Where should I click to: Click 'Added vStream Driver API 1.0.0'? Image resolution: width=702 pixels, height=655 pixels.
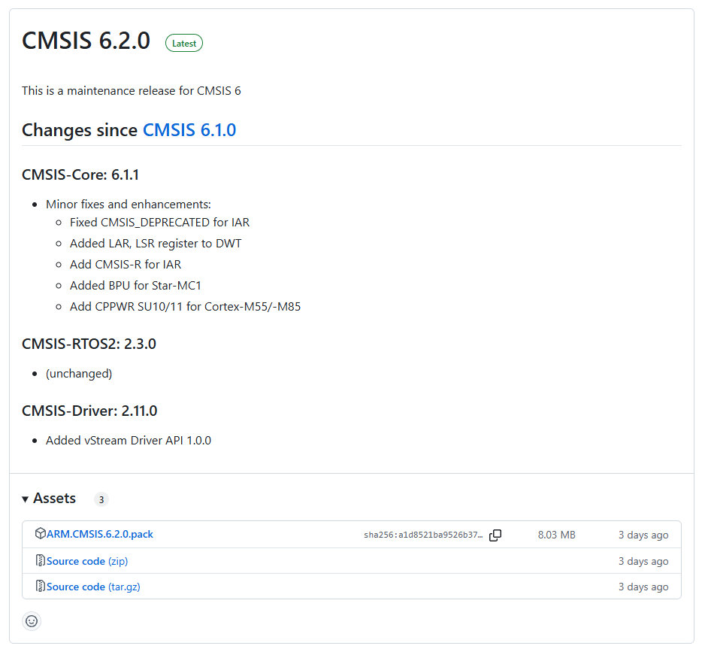click(129, 441)
